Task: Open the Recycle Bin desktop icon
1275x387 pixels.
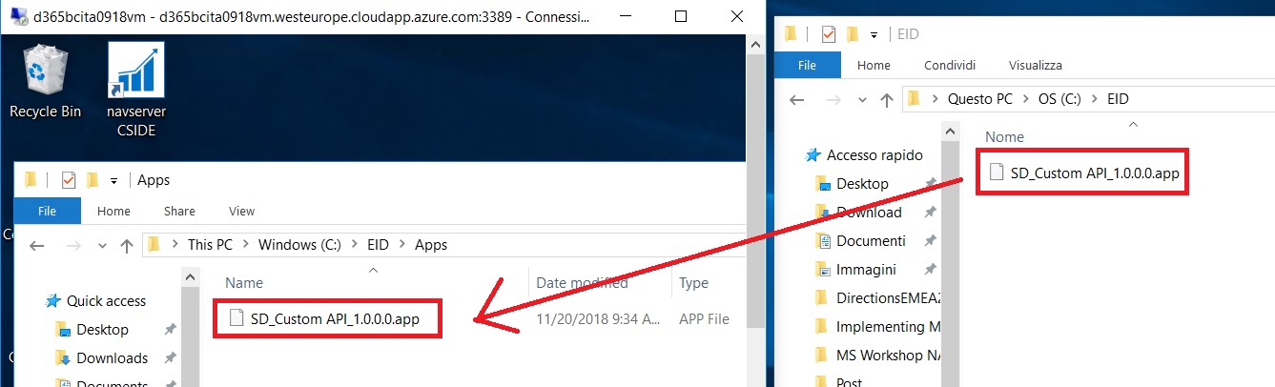Action: tap(45, 82)
